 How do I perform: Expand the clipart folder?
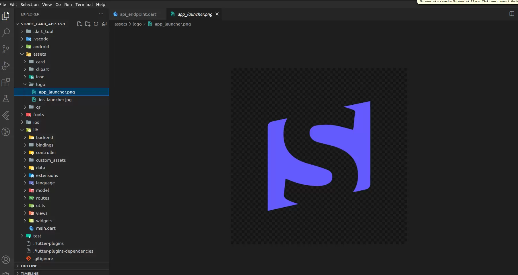tap(61, 69)
